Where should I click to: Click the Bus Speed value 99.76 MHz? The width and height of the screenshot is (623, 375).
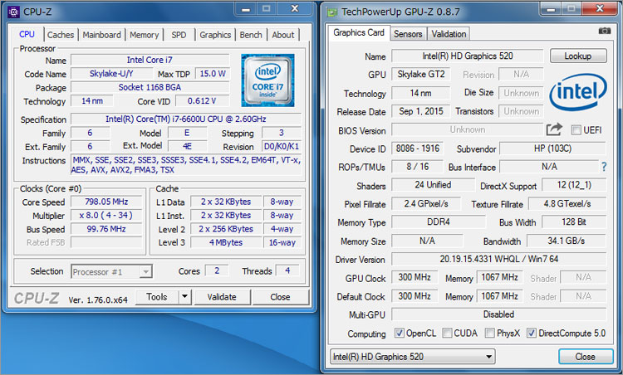point(106,229)
